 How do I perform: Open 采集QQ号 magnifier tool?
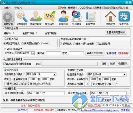[22, 18]
